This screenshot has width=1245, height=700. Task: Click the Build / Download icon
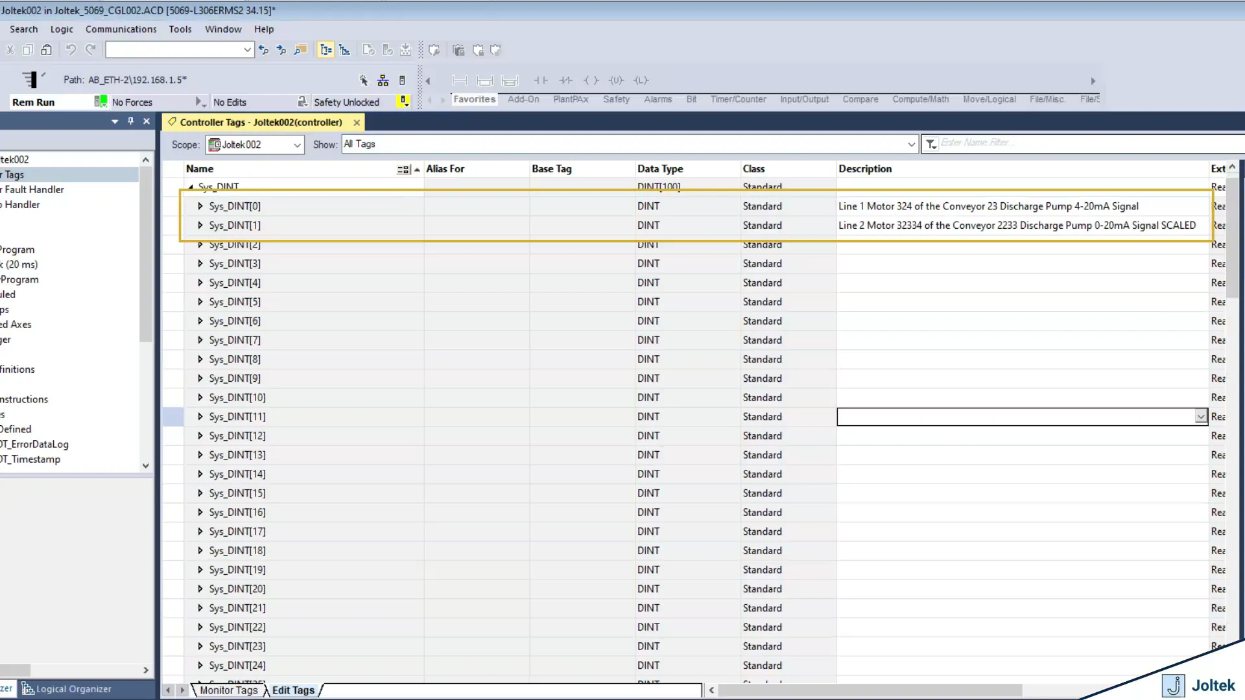405,50
